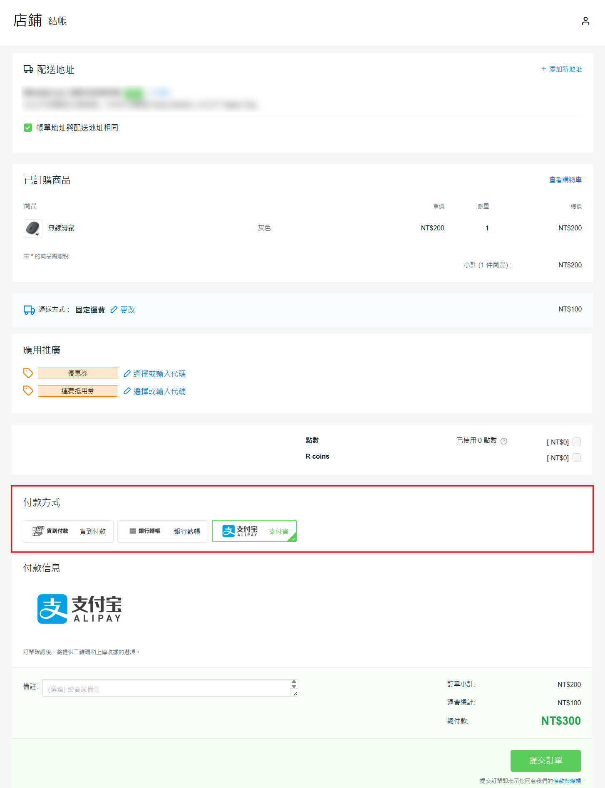Screen dimensions: 605x788
Task: Enable the 點數 redemption checkbox
Action: tap(576, 442)
